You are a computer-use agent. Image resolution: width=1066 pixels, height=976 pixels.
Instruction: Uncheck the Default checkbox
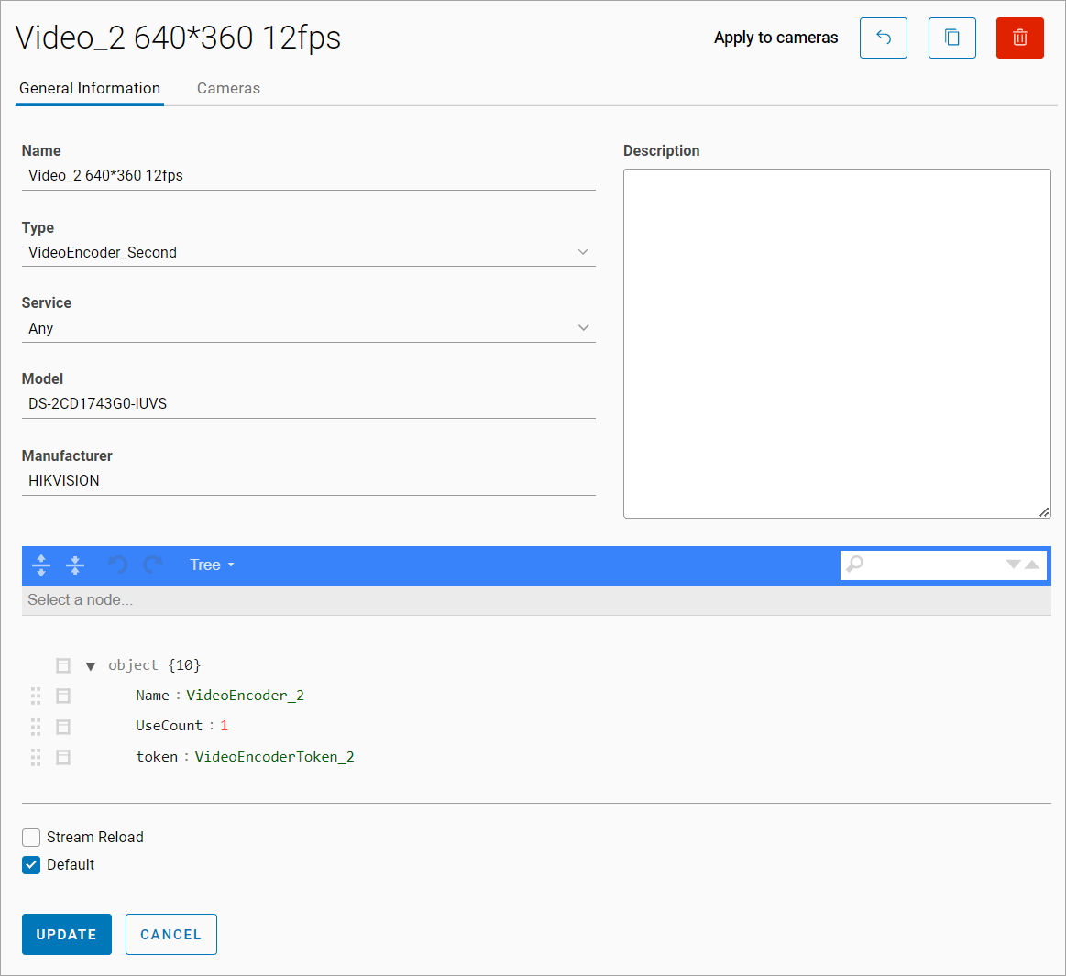point(32,865)
